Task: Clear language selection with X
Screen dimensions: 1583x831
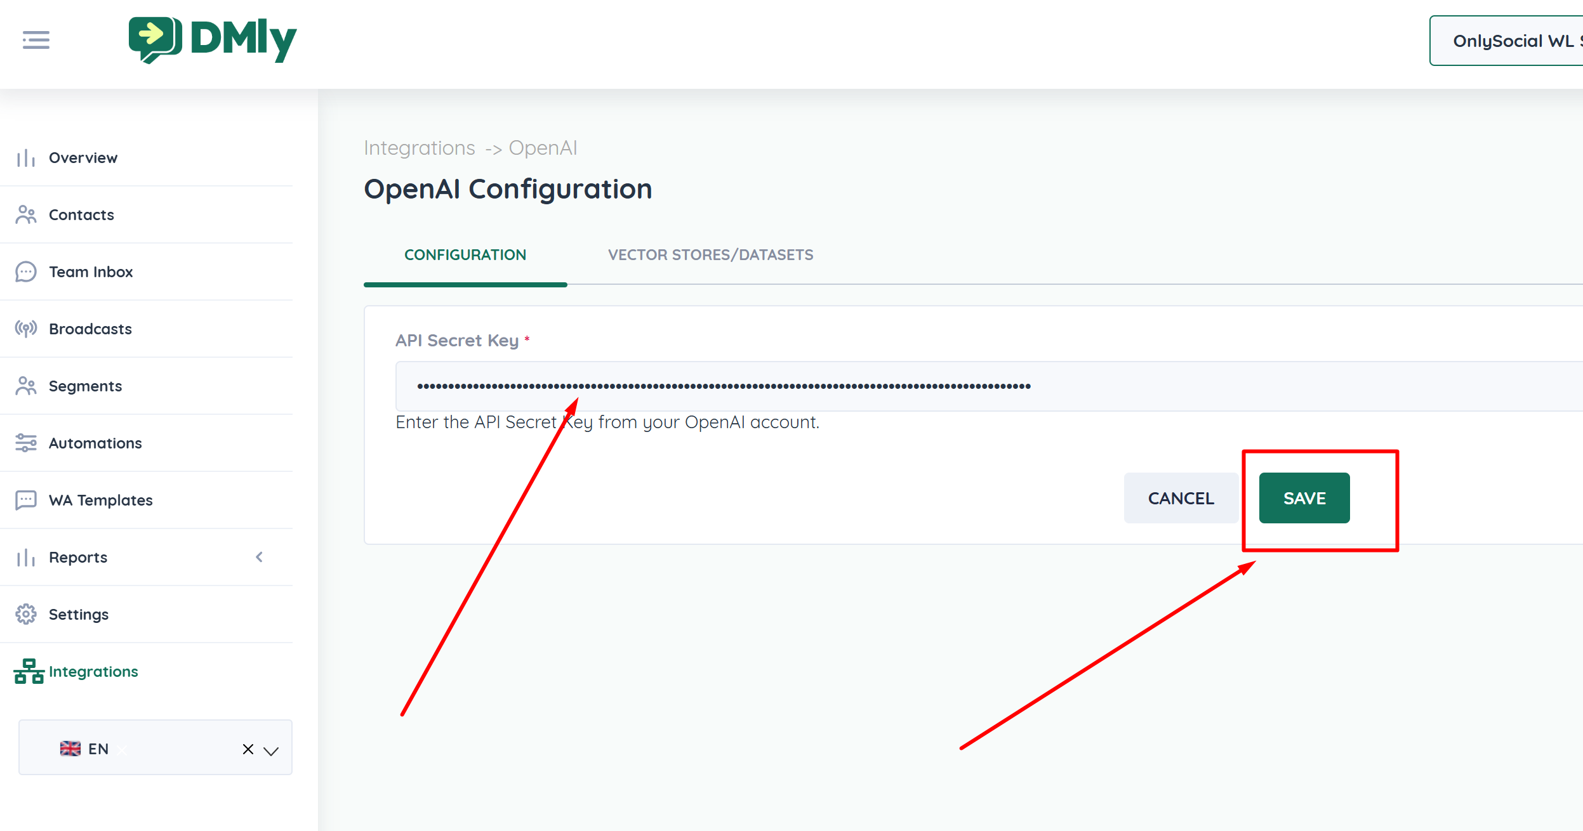Action: (248, 749)
